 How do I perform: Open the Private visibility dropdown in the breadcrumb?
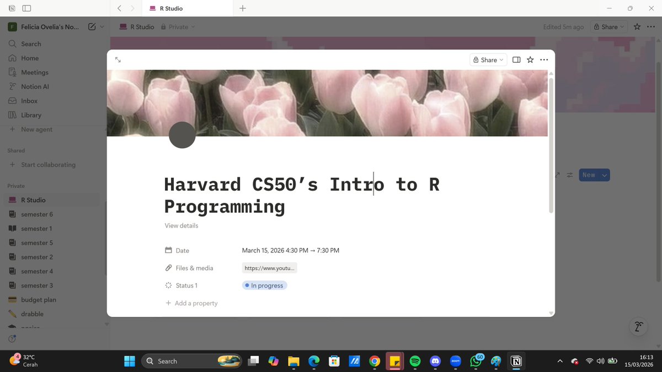coord(178,26)
